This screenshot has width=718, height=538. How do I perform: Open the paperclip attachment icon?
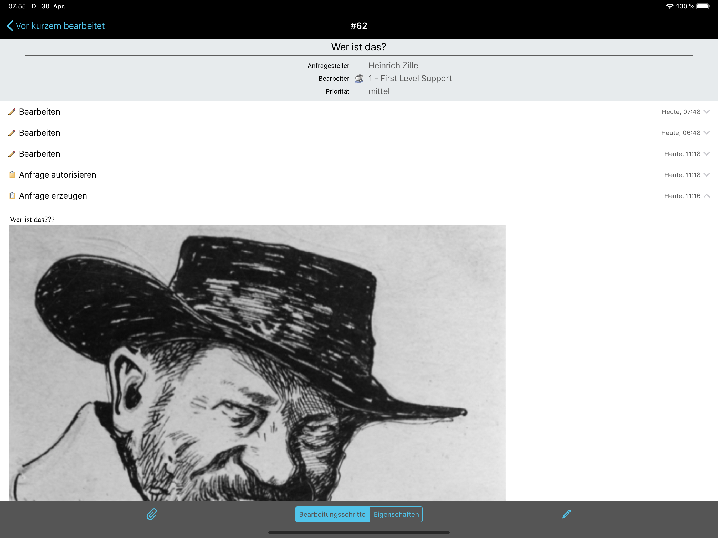152,514
